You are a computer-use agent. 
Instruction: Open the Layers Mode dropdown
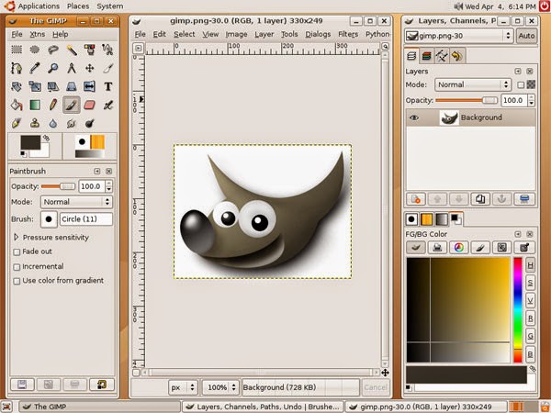[x=472, y=84]
